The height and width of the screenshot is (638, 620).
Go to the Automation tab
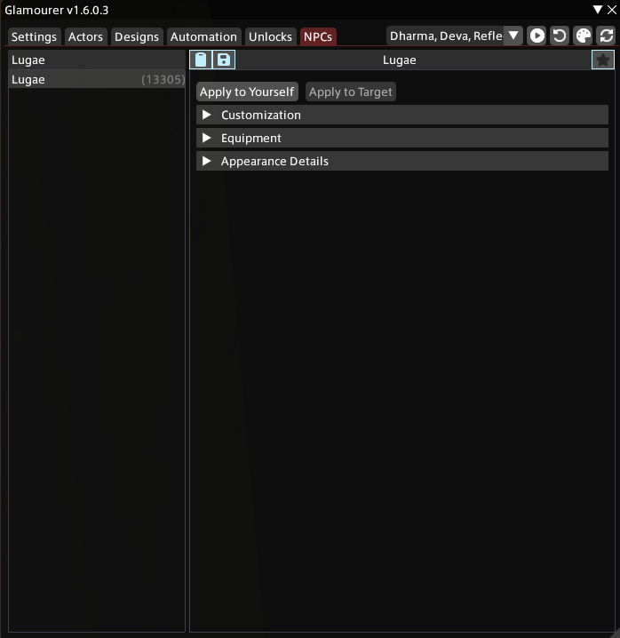[x=203, y=36]
